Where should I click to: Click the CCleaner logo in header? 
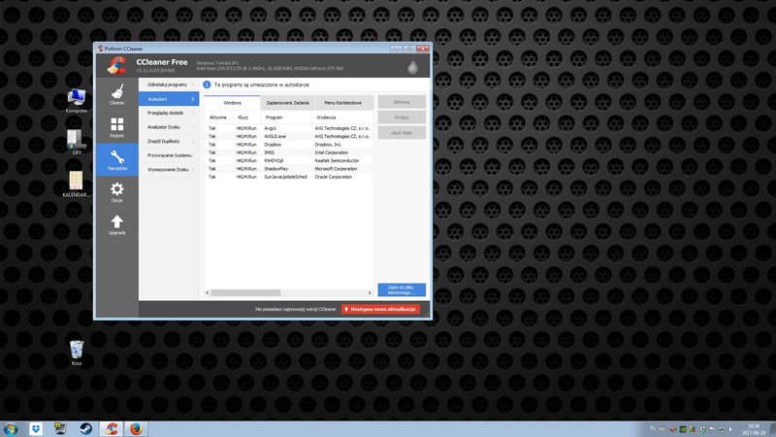coord(116,65)
